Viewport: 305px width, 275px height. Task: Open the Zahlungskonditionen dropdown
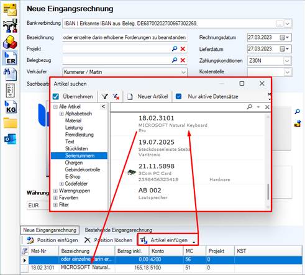click(x=287, y=61)
